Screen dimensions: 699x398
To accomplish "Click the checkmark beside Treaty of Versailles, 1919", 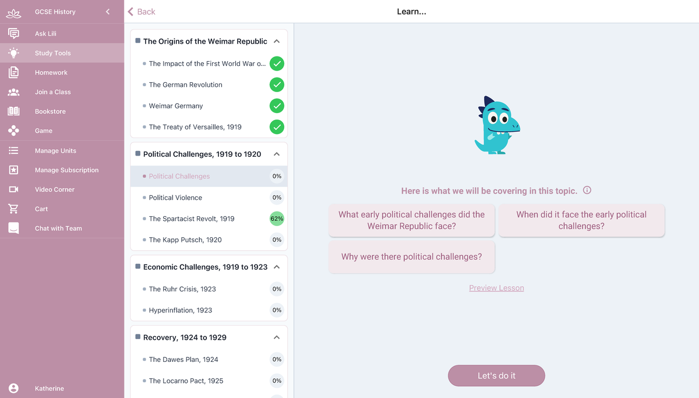I will [x=277, y=126].
